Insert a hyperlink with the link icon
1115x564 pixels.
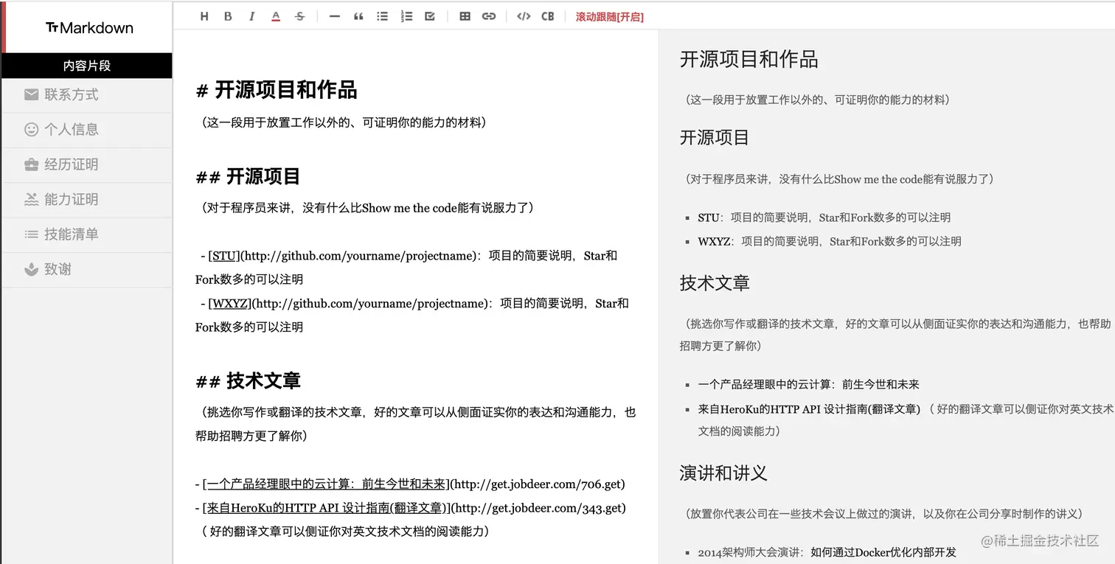[489, 16]
